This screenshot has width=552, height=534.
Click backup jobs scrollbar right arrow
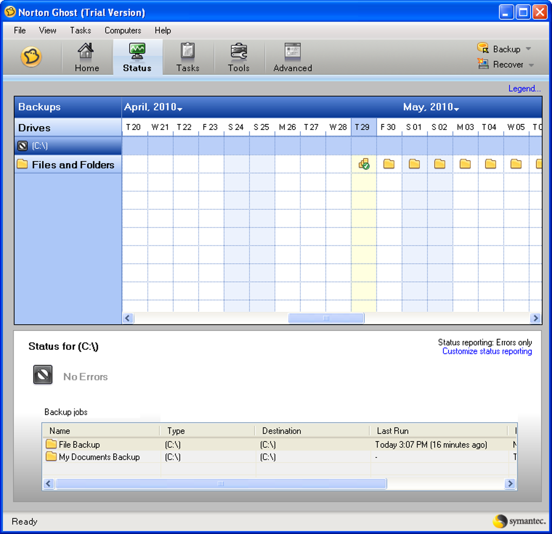coord(510,484)
